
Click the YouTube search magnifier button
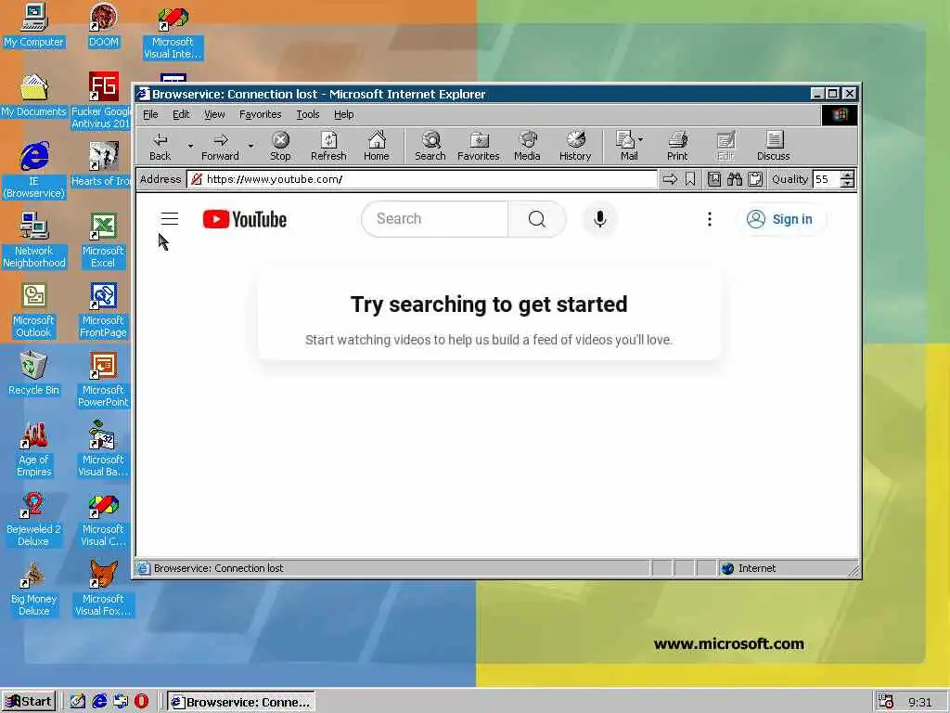tap(537, 219)
